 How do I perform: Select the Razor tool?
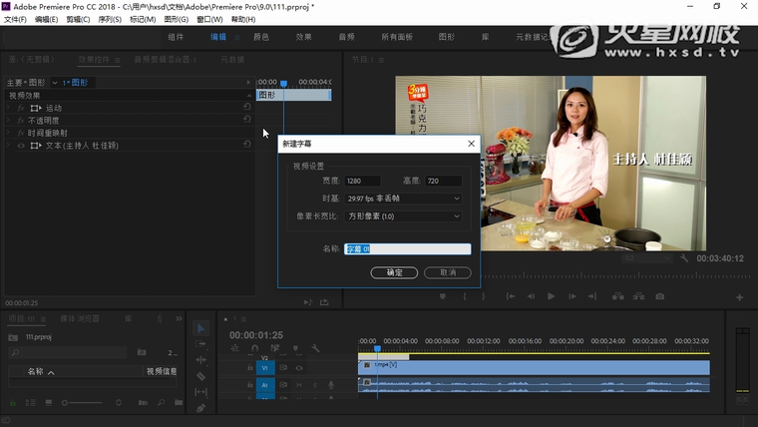(200, 376)
